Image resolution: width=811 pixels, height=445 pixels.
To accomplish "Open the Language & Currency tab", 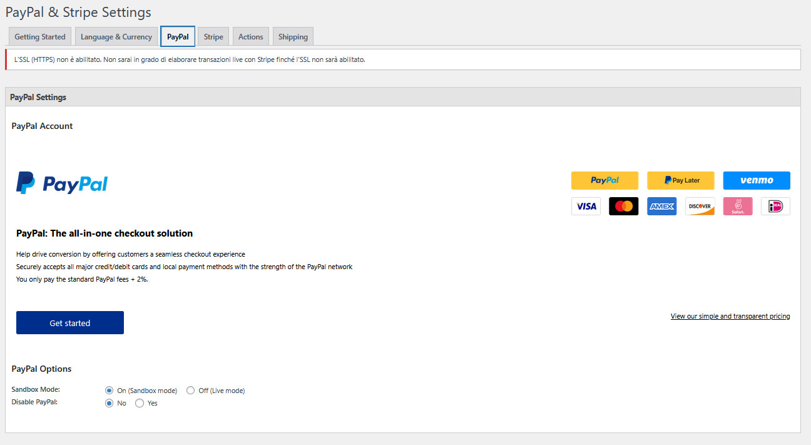I will point(116,36).
